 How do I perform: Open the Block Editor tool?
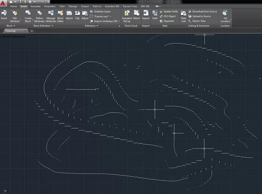pyautogui.click(x=60, y=14)
